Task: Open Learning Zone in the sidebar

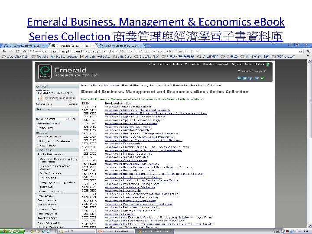Action: coord(47,214)
